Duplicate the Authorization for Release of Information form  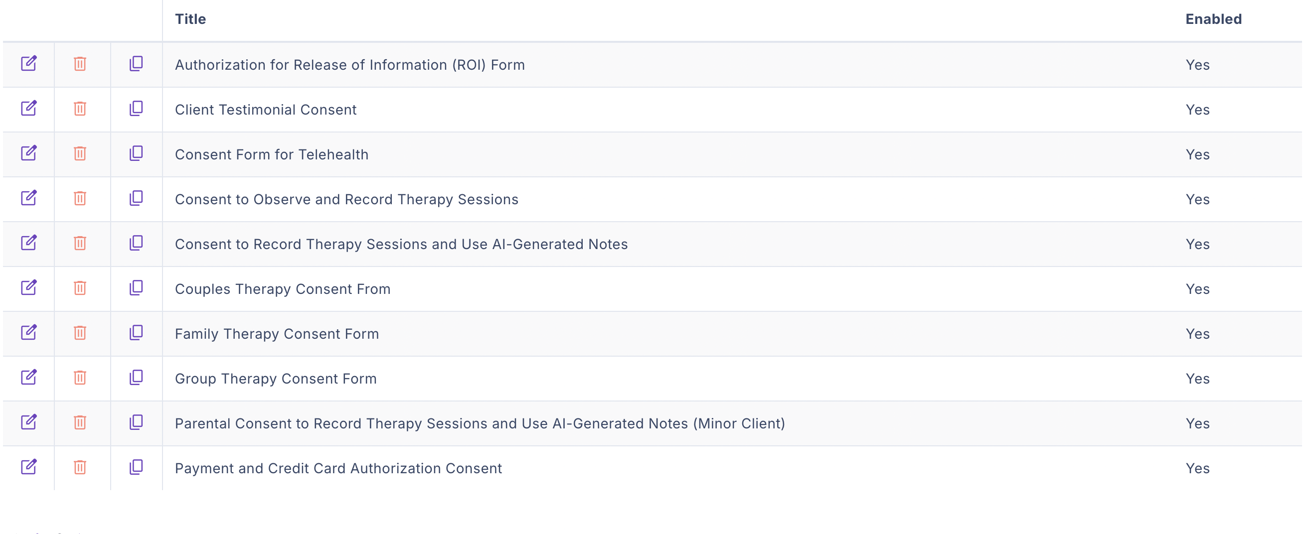[x=136, y=64]
